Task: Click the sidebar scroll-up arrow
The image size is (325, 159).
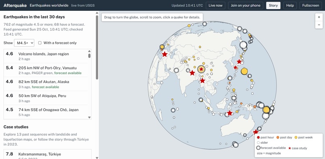Action: [97, 13]
